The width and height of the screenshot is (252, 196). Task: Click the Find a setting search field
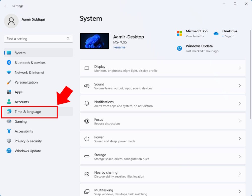tap(38, 39)
